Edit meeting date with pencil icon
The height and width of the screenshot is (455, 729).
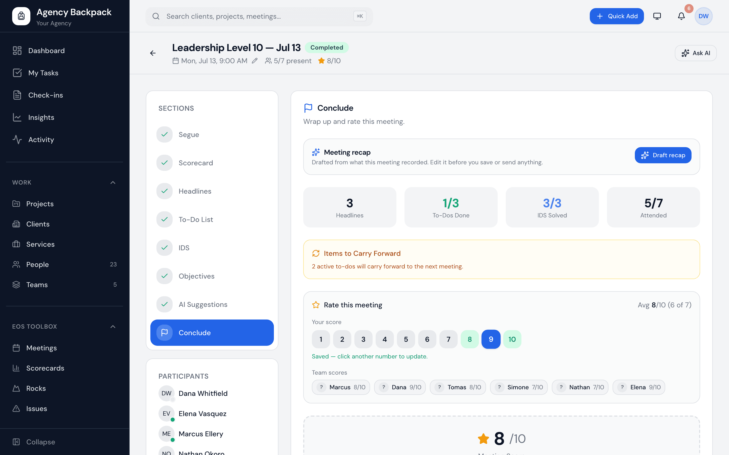pos(255,61)
